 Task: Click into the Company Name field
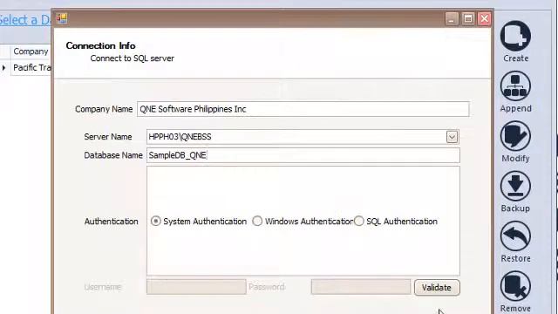click(303, 109)
